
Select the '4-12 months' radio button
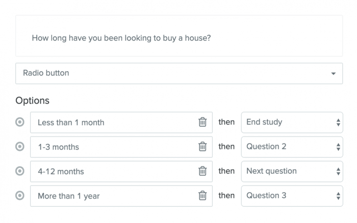point(20,171)
